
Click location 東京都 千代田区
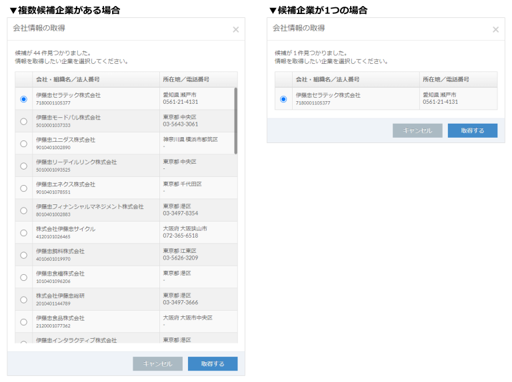182,184
